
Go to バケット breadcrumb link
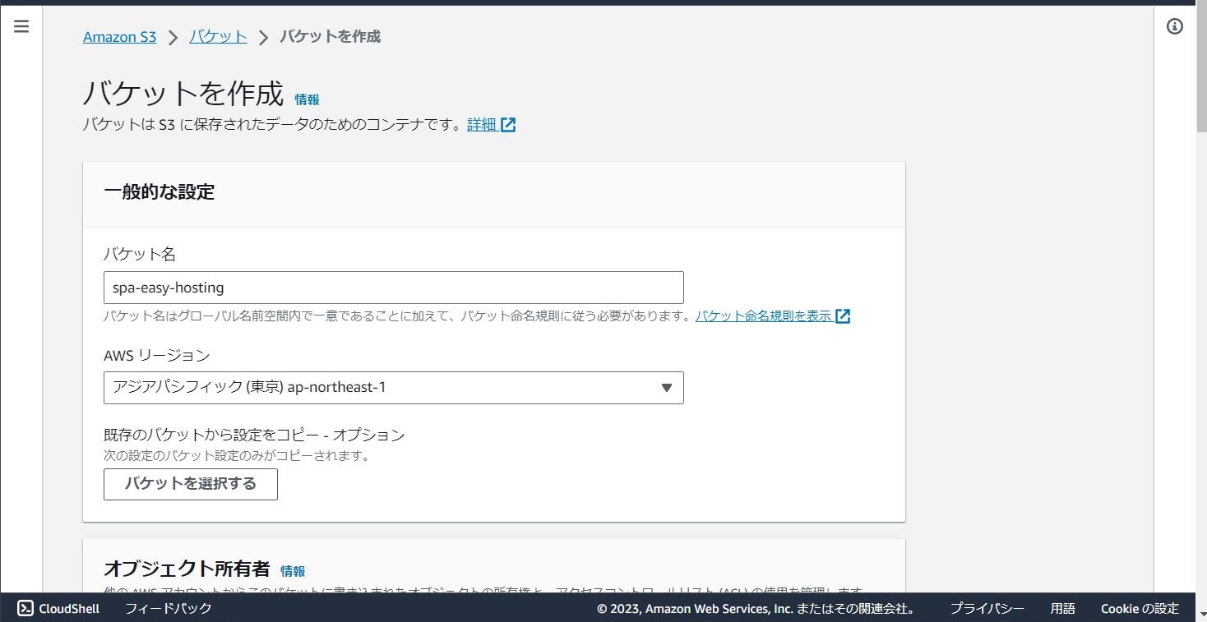(218, 37)
